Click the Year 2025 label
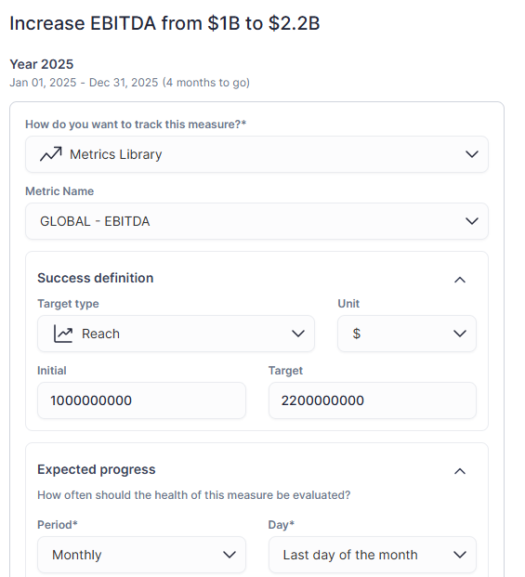Image resolution: width=525 pixels, height=577 pixels. tap(42, 64)
